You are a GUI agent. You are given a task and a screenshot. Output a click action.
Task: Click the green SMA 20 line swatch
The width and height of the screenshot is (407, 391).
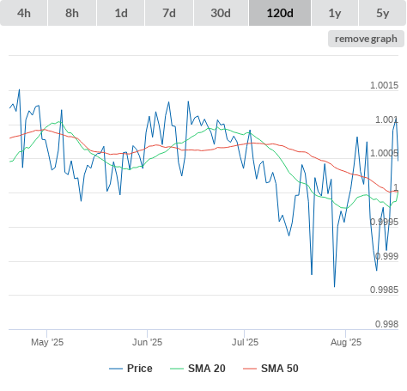coord(177,369)
